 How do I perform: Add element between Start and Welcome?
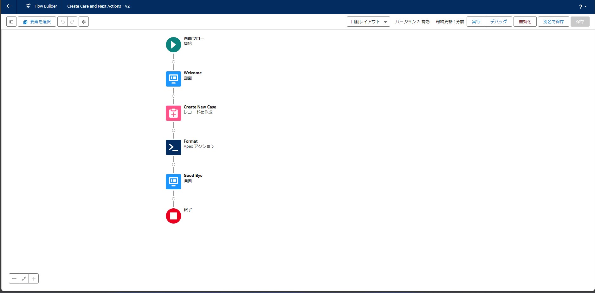173,62
